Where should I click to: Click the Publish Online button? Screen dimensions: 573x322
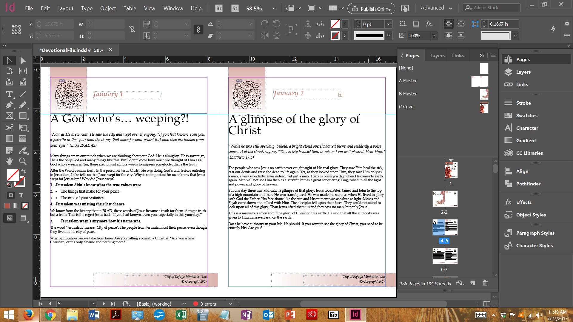pos(371,9)
